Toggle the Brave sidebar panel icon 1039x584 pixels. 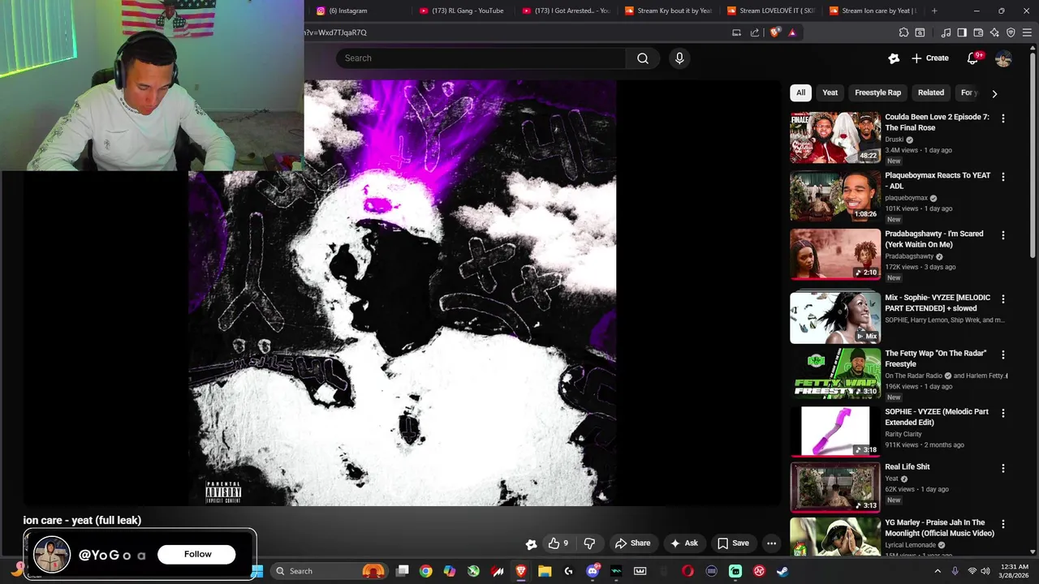[962, 32]
